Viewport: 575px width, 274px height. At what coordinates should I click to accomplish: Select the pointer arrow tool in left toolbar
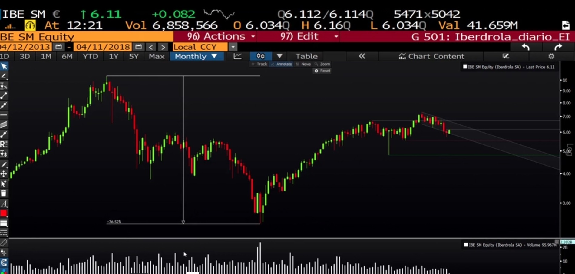coord(4,66)
